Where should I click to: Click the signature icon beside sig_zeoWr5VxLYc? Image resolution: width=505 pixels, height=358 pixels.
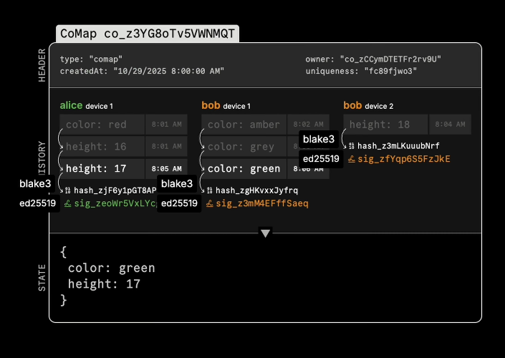click(x=67, y=203)
